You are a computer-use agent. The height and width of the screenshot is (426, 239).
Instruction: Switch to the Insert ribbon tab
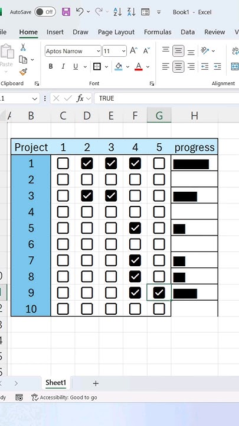[x=55, y=32]
